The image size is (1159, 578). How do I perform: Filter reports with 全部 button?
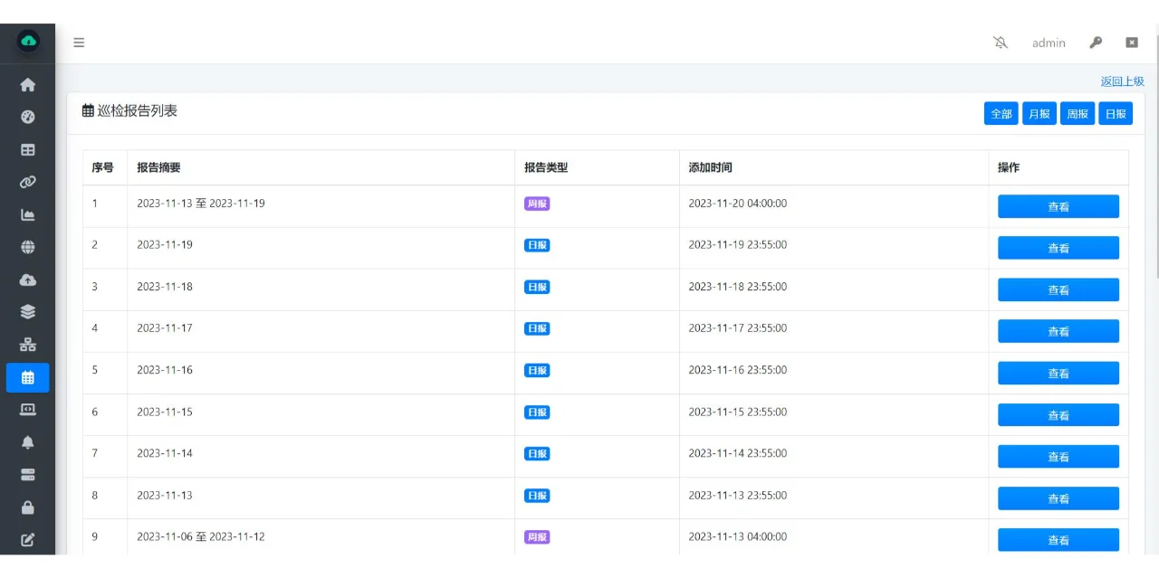coord(1001,114)
